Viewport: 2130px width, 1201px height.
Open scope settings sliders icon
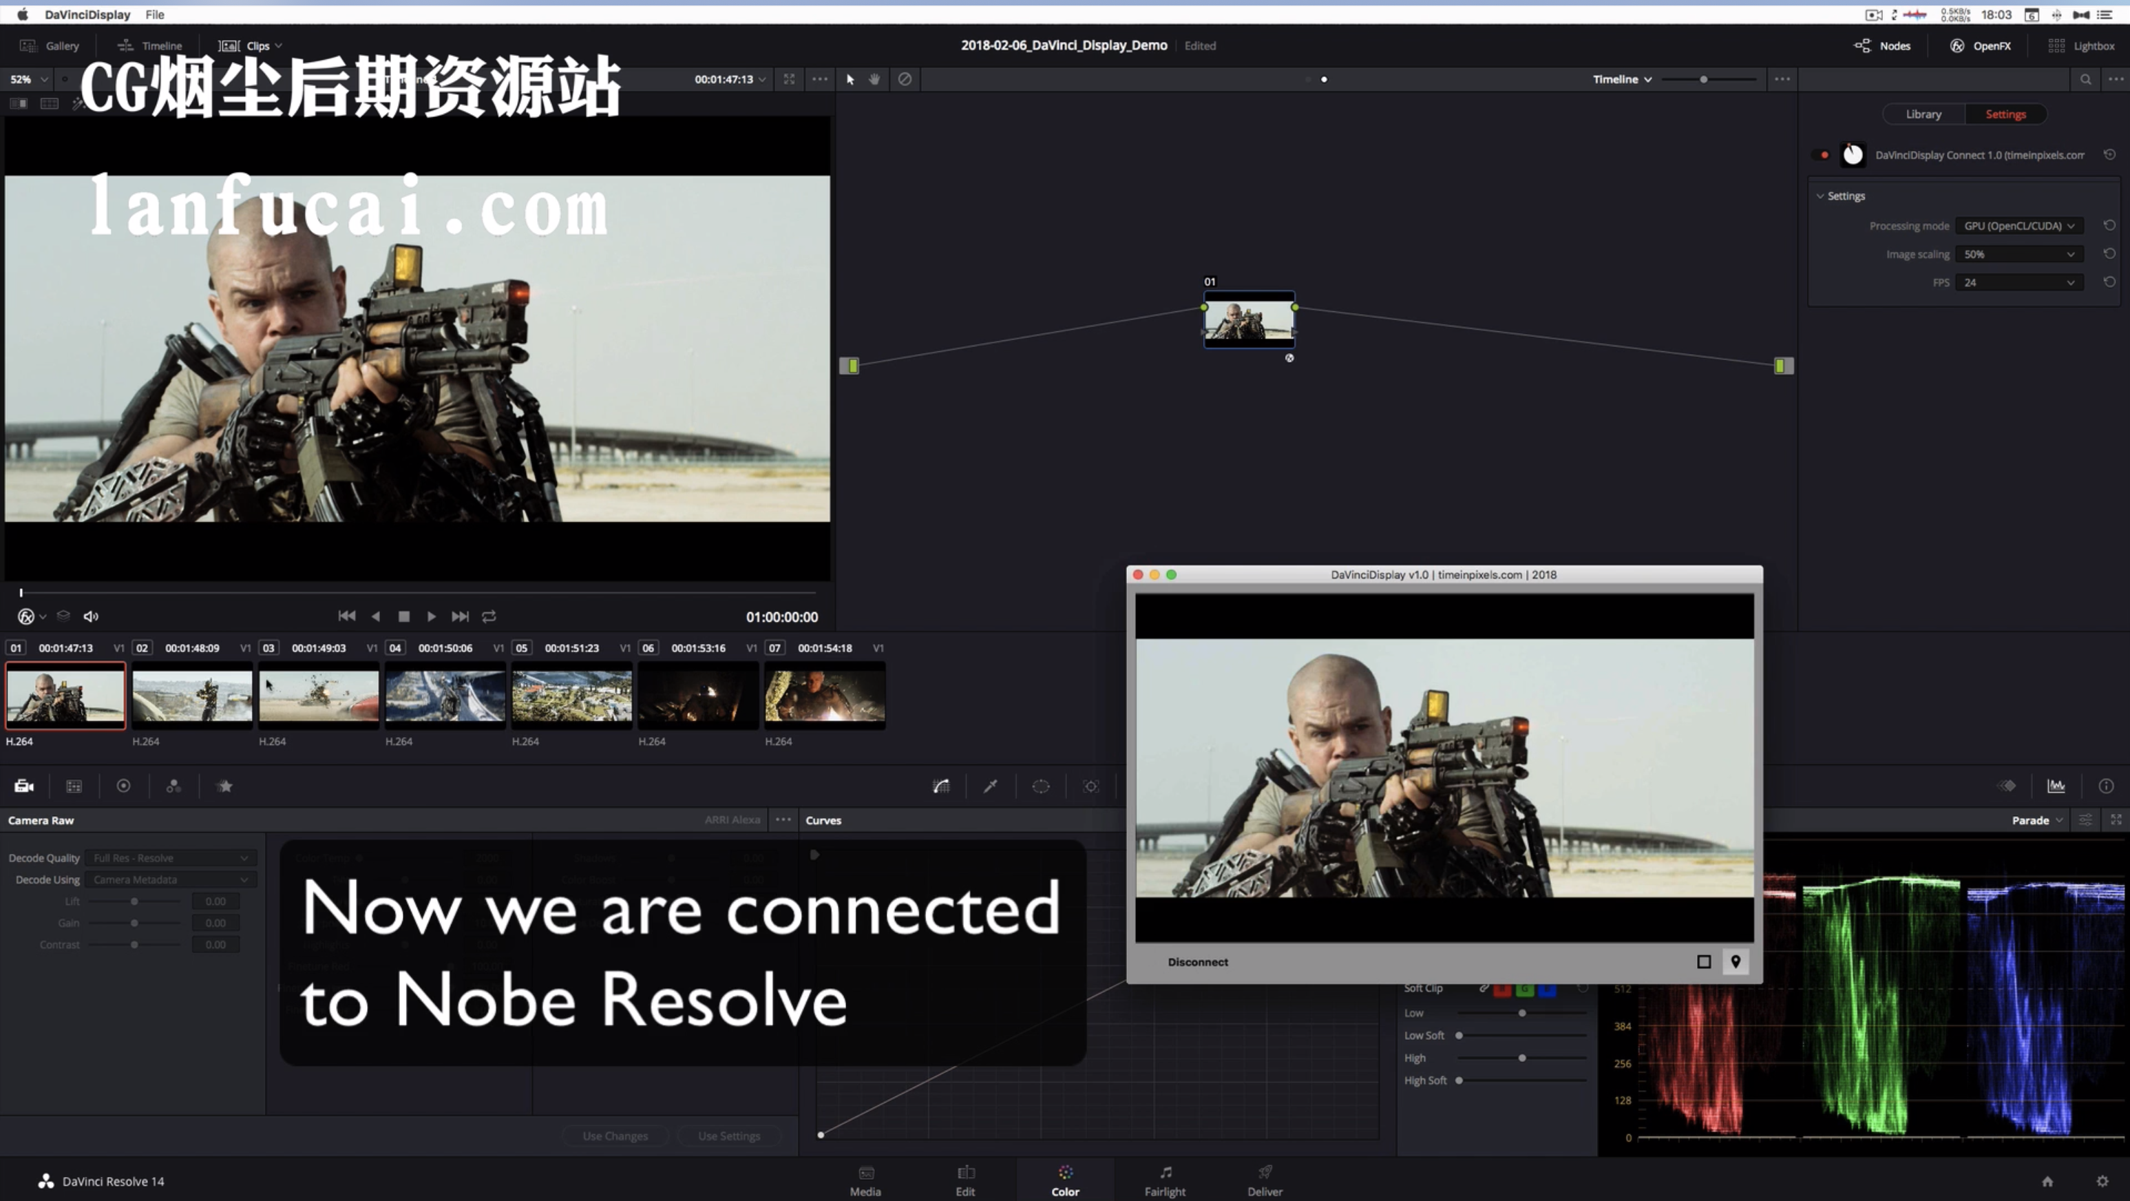[2085, 819]
